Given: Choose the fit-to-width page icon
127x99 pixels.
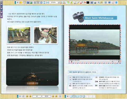Looking at the screenshot, I should [48, 3].
